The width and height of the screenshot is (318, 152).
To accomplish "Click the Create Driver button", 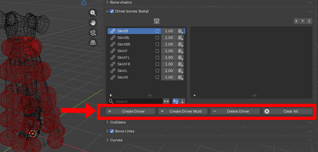I will coord(130,111).
